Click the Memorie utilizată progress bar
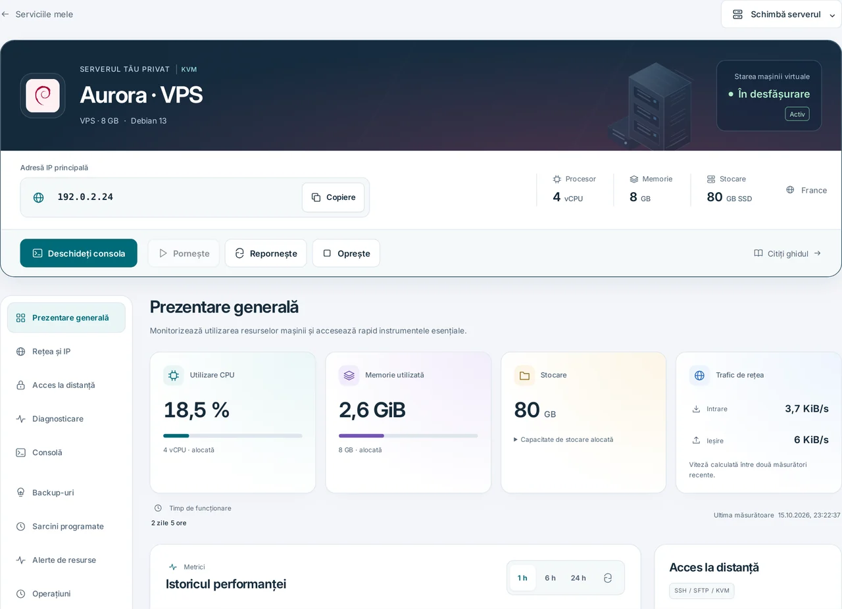842x609 pixels. click(x=409, y=435)
